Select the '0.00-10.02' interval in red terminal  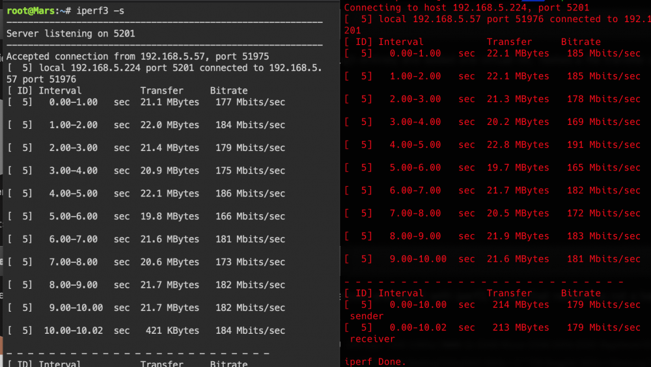(418, 327)
